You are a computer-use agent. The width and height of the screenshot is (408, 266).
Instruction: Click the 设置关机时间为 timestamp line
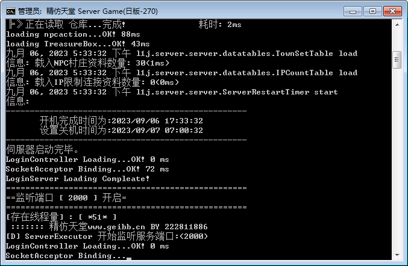pyautogui.click(x=121, y=131)
